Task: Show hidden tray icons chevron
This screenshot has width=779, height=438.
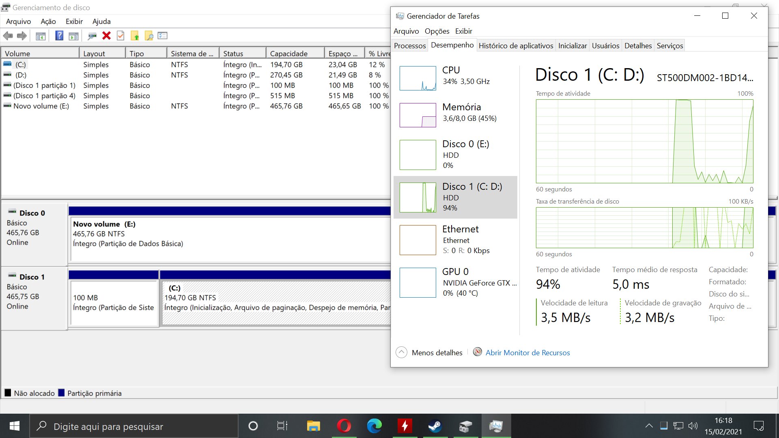Action: click(x=649, y=426)
